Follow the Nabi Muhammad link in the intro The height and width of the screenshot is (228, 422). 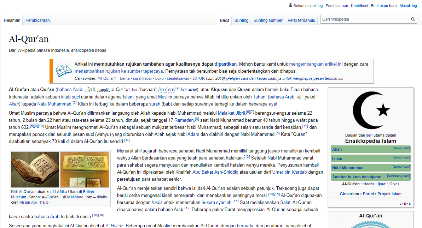tap(54, 104)
